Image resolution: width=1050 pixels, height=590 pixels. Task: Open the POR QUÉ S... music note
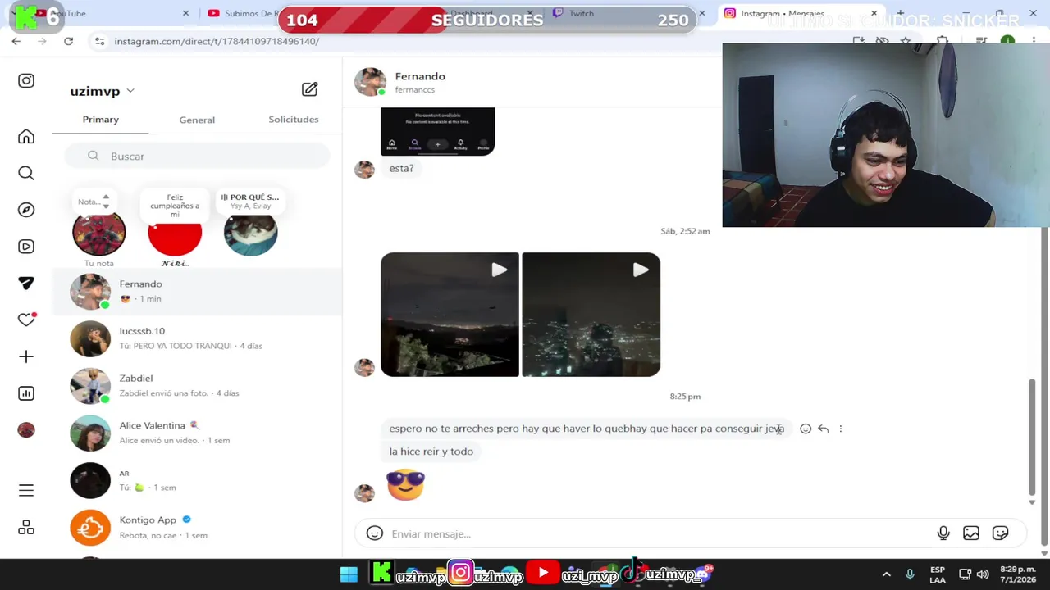click(x=250, y=201)
